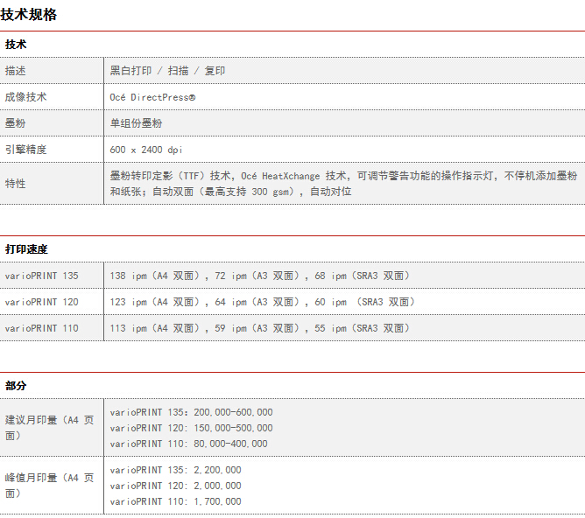Click the 黑白打印 / 扫描 / 复印 value
The height and width of the screenshot is (518, 585).
click(x=167, y=70)
